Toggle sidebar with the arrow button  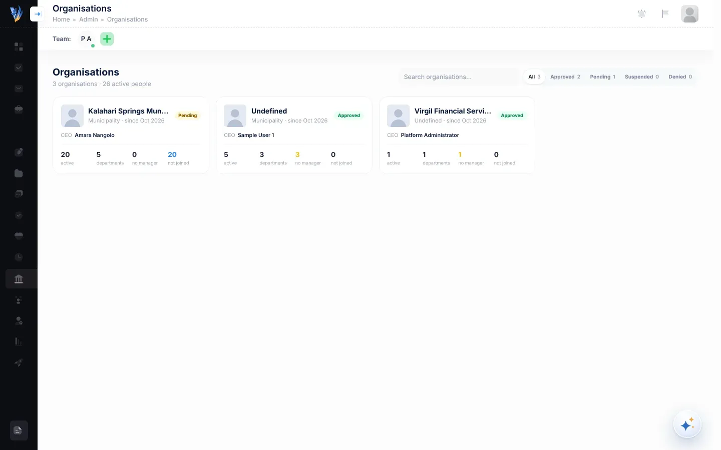click(x=38, y=14)
